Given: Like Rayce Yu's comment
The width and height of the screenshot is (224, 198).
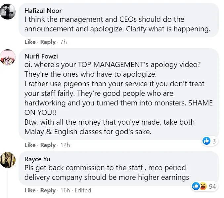Looking at the screenshot, I should 30,190.
